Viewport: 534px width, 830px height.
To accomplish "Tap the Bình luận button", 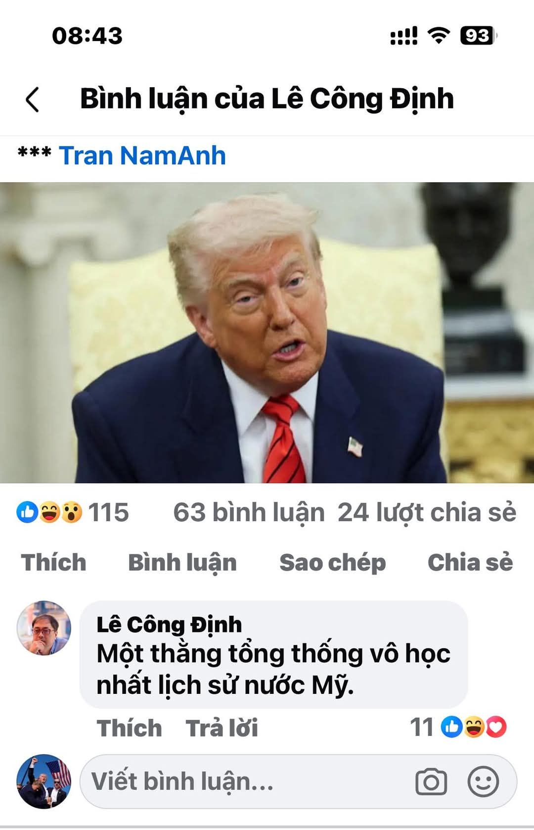I will click(182, 564).
